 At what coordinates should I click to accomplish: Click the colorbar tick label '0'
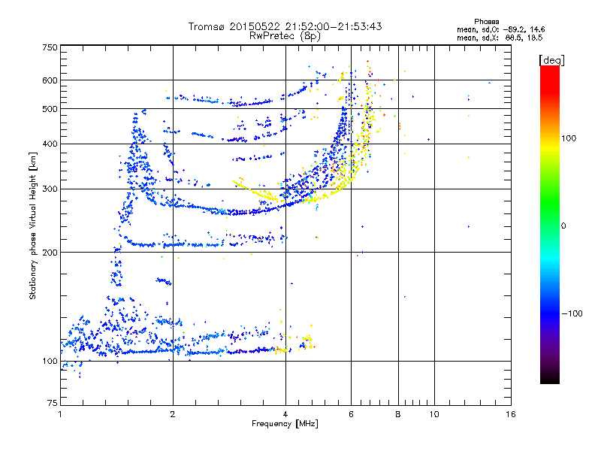563,226
